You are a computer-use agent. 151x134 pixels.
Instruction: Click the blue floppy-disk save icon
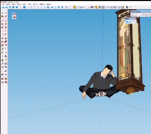click(10, 7)
